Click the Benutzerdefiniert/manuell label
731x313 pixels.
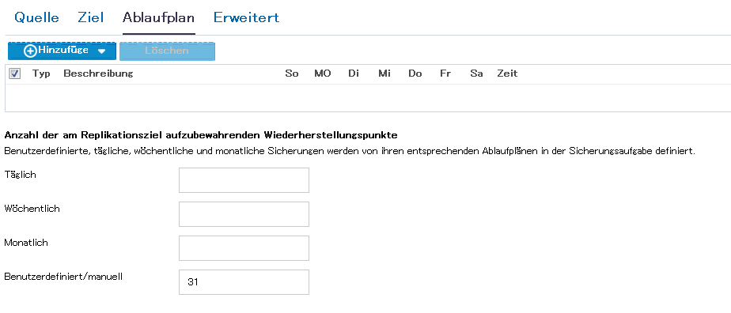pyautogui.click(x=63, y=277)
